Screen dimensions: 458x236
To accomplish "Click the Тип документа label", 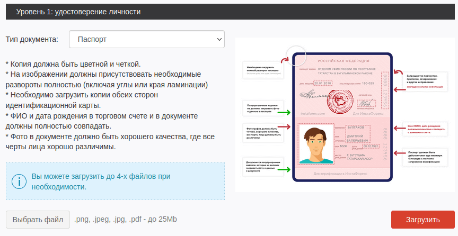I will point(31,39).
